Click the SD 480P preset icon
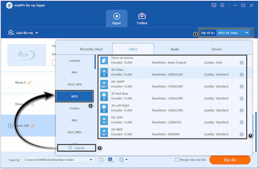The image size is (259, 169). coord(104,132)
